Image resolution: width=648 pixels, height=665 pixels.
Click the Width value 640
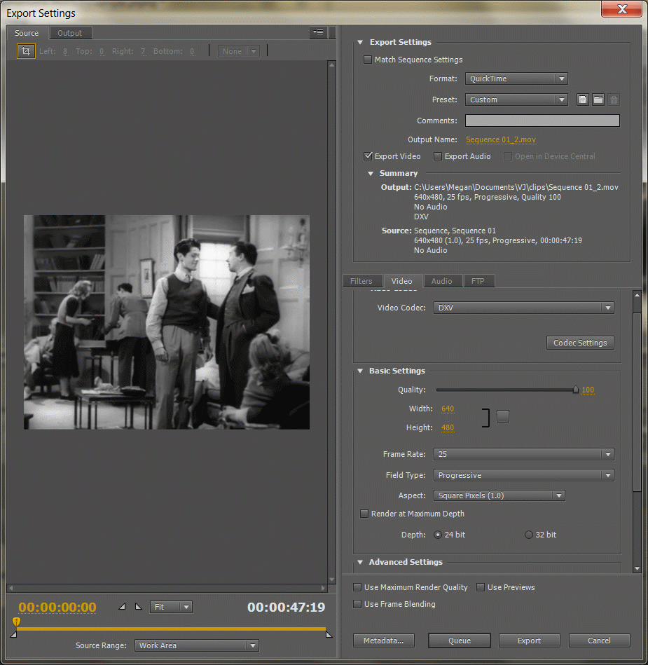[448, 409]
